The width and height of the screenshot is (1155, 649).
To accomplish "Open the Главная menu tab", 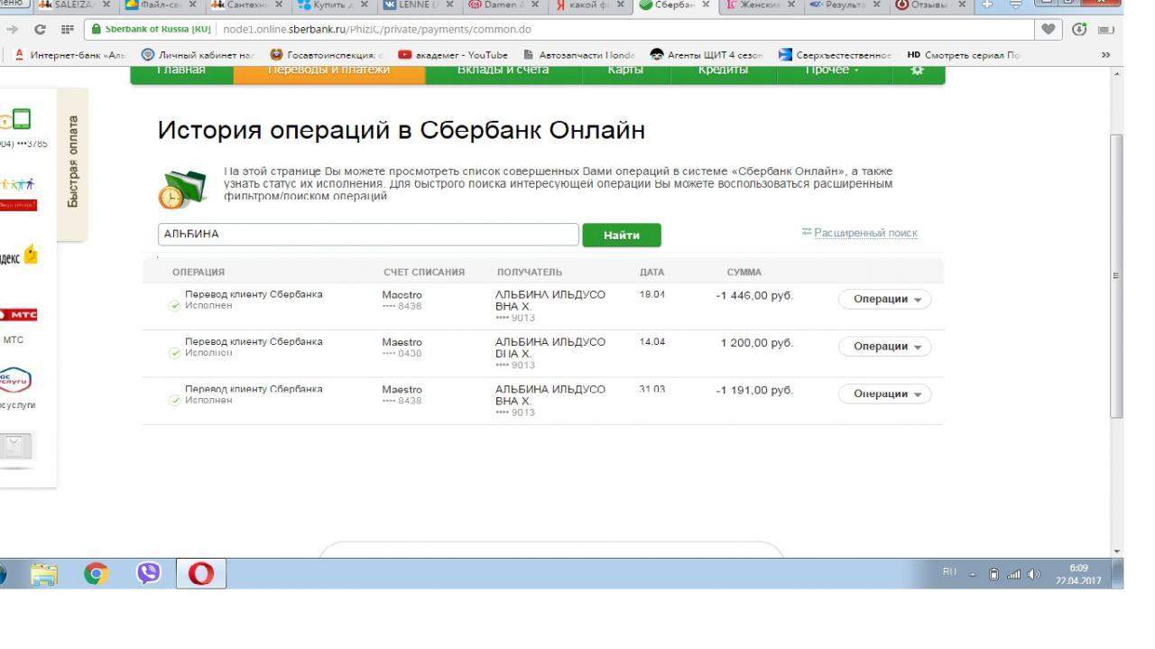I will point(181,70).
